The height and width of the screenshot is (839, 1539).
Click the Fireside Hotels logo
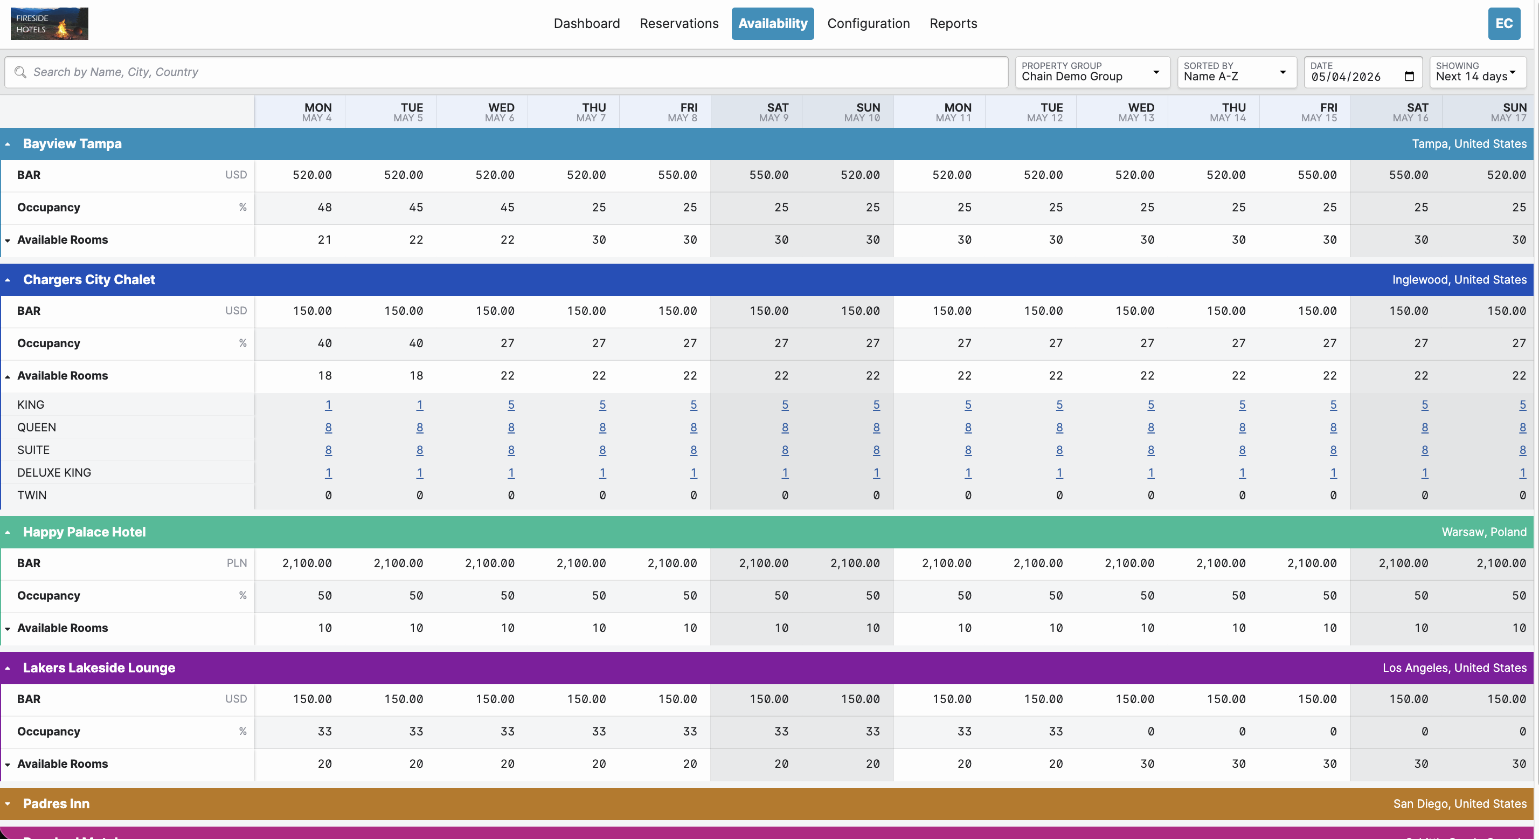click(50, 24)
